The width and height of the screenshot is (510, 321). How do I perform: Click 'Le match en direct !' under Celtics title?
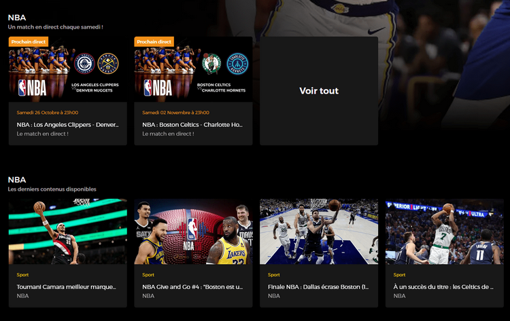coord(168,134)
